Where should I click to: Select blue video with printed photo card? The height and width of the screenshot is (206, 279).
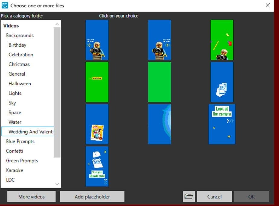[x=97, y=124]
